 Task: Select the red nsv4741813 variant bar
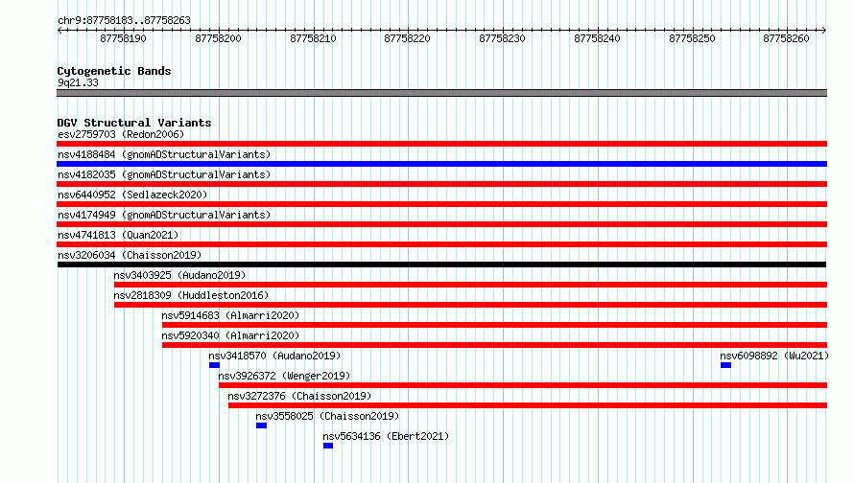coord(441,244)
